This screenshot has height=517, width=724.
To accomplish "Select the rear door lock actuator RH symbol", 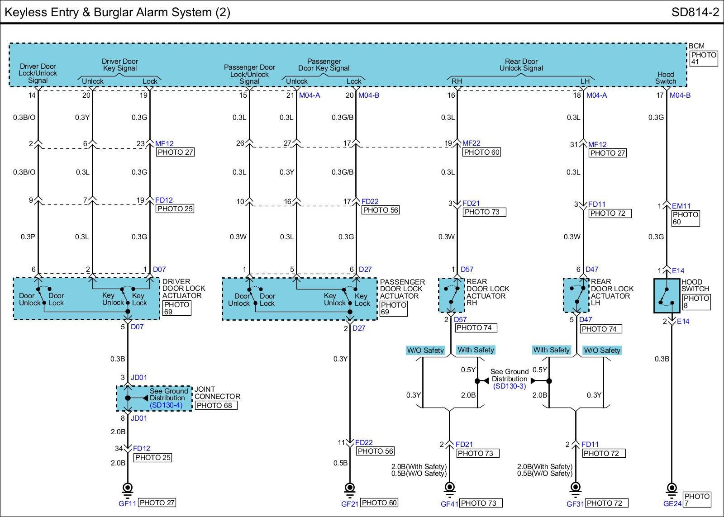I will [451, 295].
